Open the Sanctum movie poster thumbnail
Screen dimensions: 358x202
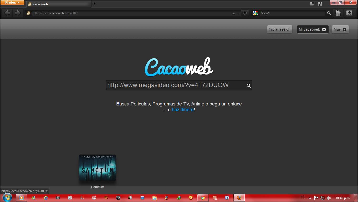coord(98,167)
